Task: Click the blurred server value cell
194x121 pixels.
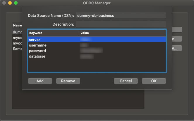Action: (86, 39)
